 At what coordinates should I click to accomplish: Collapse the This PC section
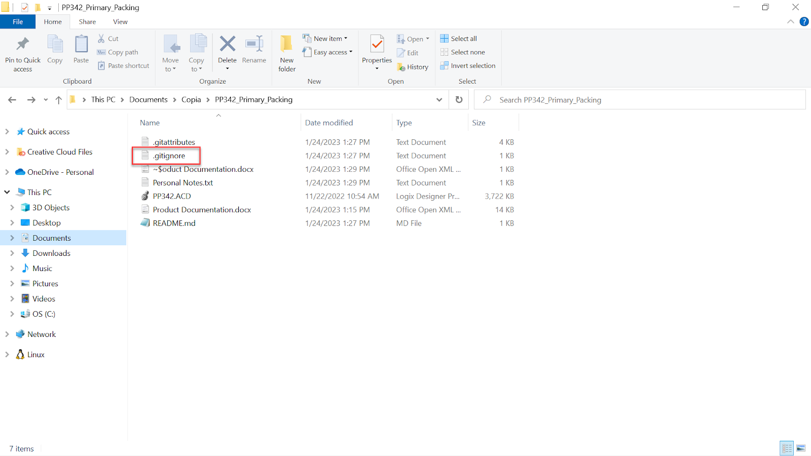6,192
